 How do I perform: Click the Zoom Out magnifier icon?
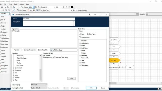point(39,7)
